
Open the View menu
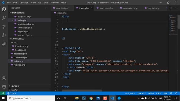tap(33, 3)
